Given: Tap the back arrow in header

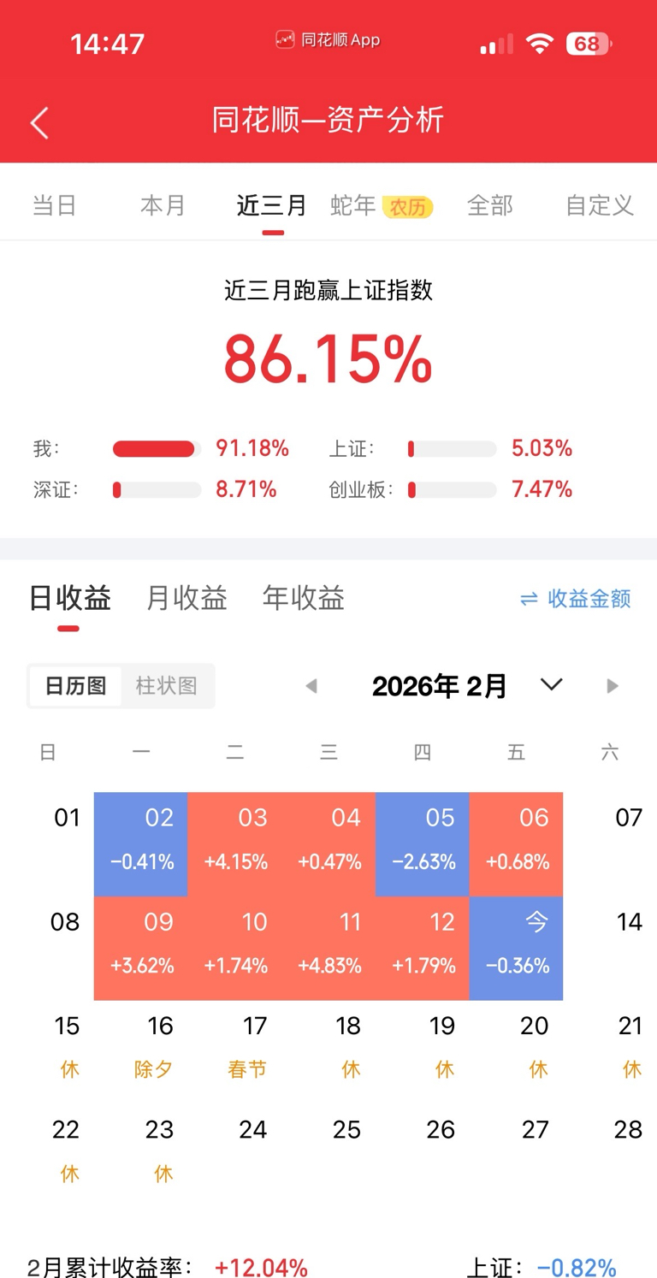Looking at the screenshot, I should (x=39, y=122).
